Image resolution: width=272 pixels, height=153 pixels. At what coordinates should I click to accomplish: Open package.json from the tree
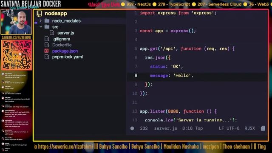pos(65,51)
